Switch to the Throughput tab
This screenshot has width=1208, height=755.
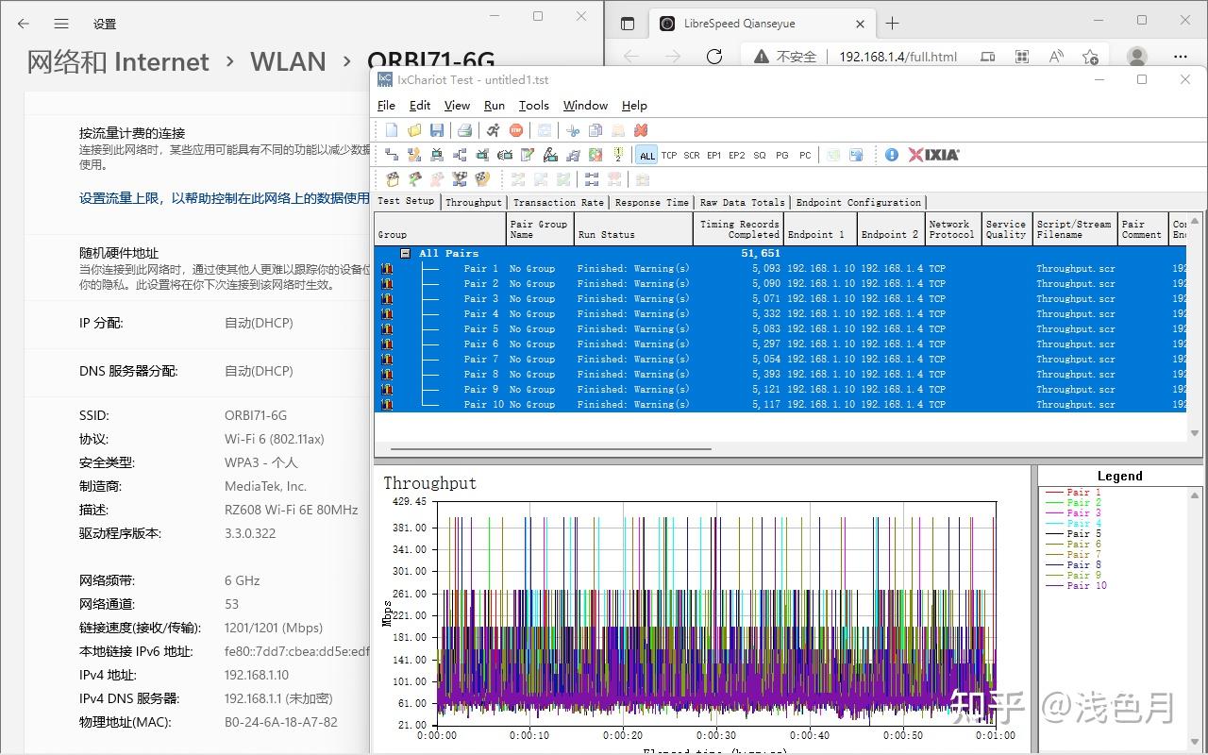click(x=473, y=202)
